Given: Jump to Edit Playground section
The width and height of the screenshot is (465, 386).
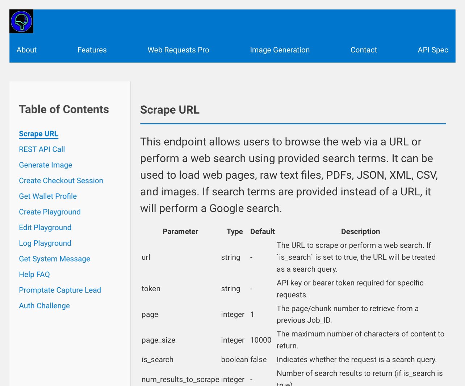Looking at the screenshot, I should (x=45, y=228).
